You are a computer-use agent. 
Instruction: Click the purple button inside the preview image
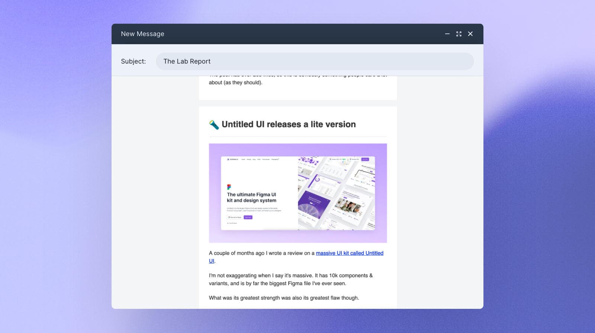pos(248,217)
